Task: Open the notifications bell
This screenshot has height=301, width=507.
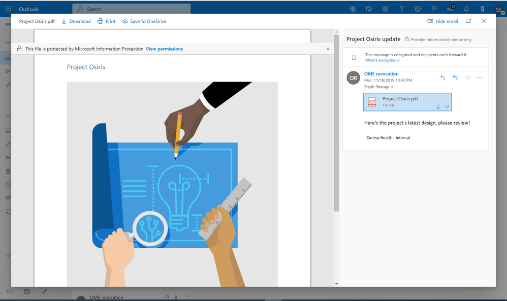Action: point(466,9)
